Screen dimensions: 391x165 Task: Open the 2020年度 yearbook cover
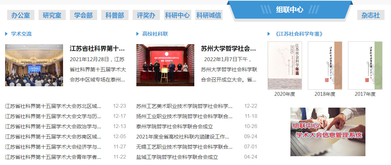(280, 66)
